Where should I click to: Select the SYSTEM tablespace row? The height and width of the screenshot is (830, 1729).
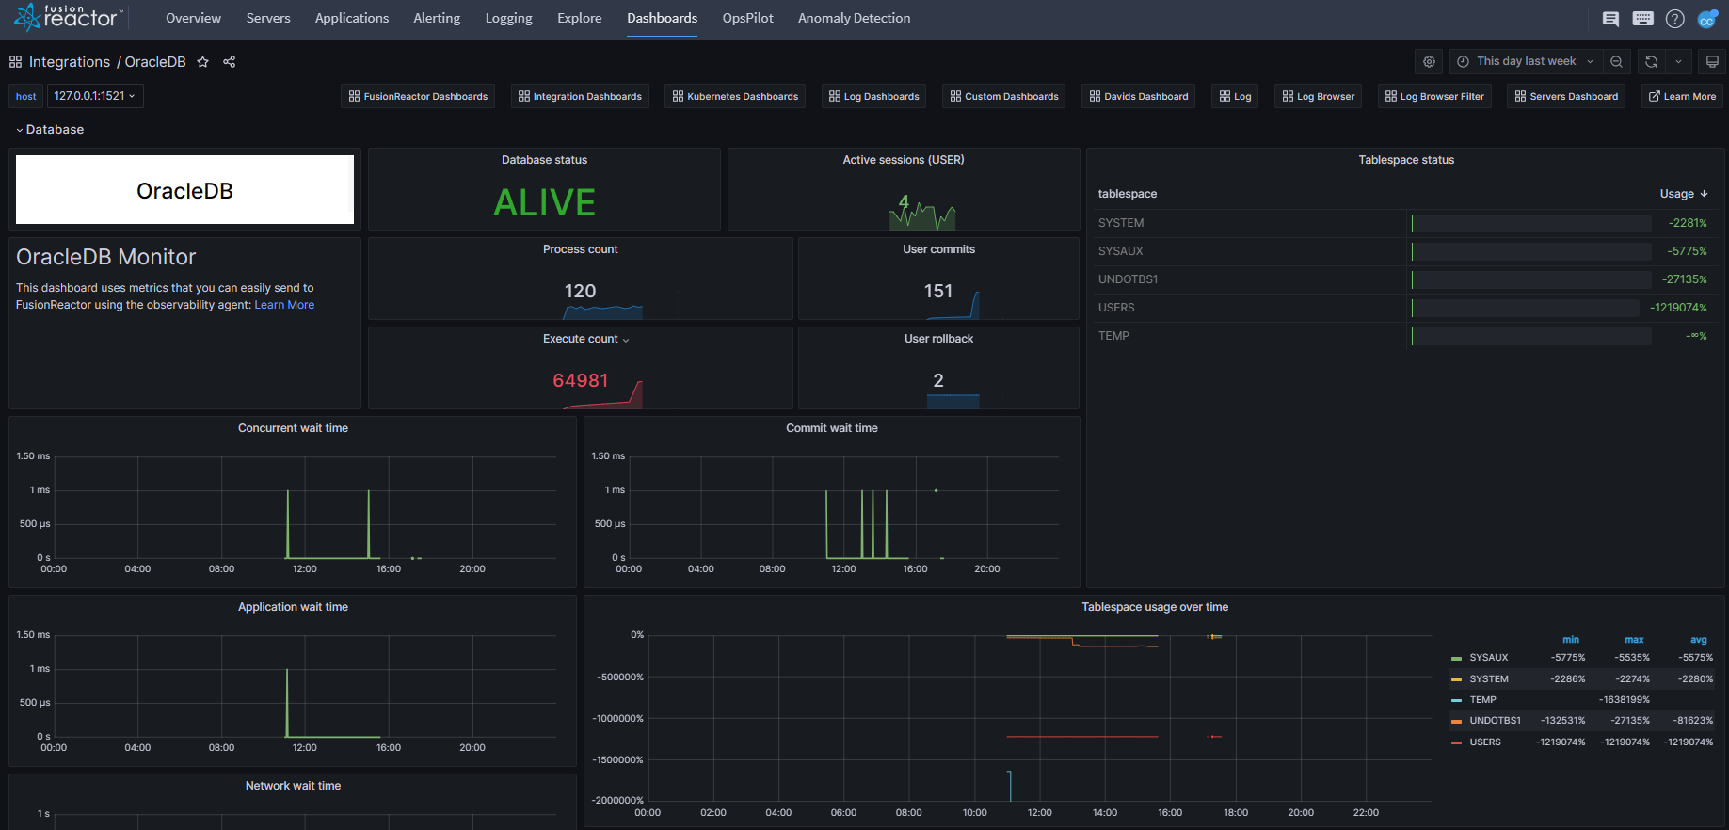tap(1406, 223)
